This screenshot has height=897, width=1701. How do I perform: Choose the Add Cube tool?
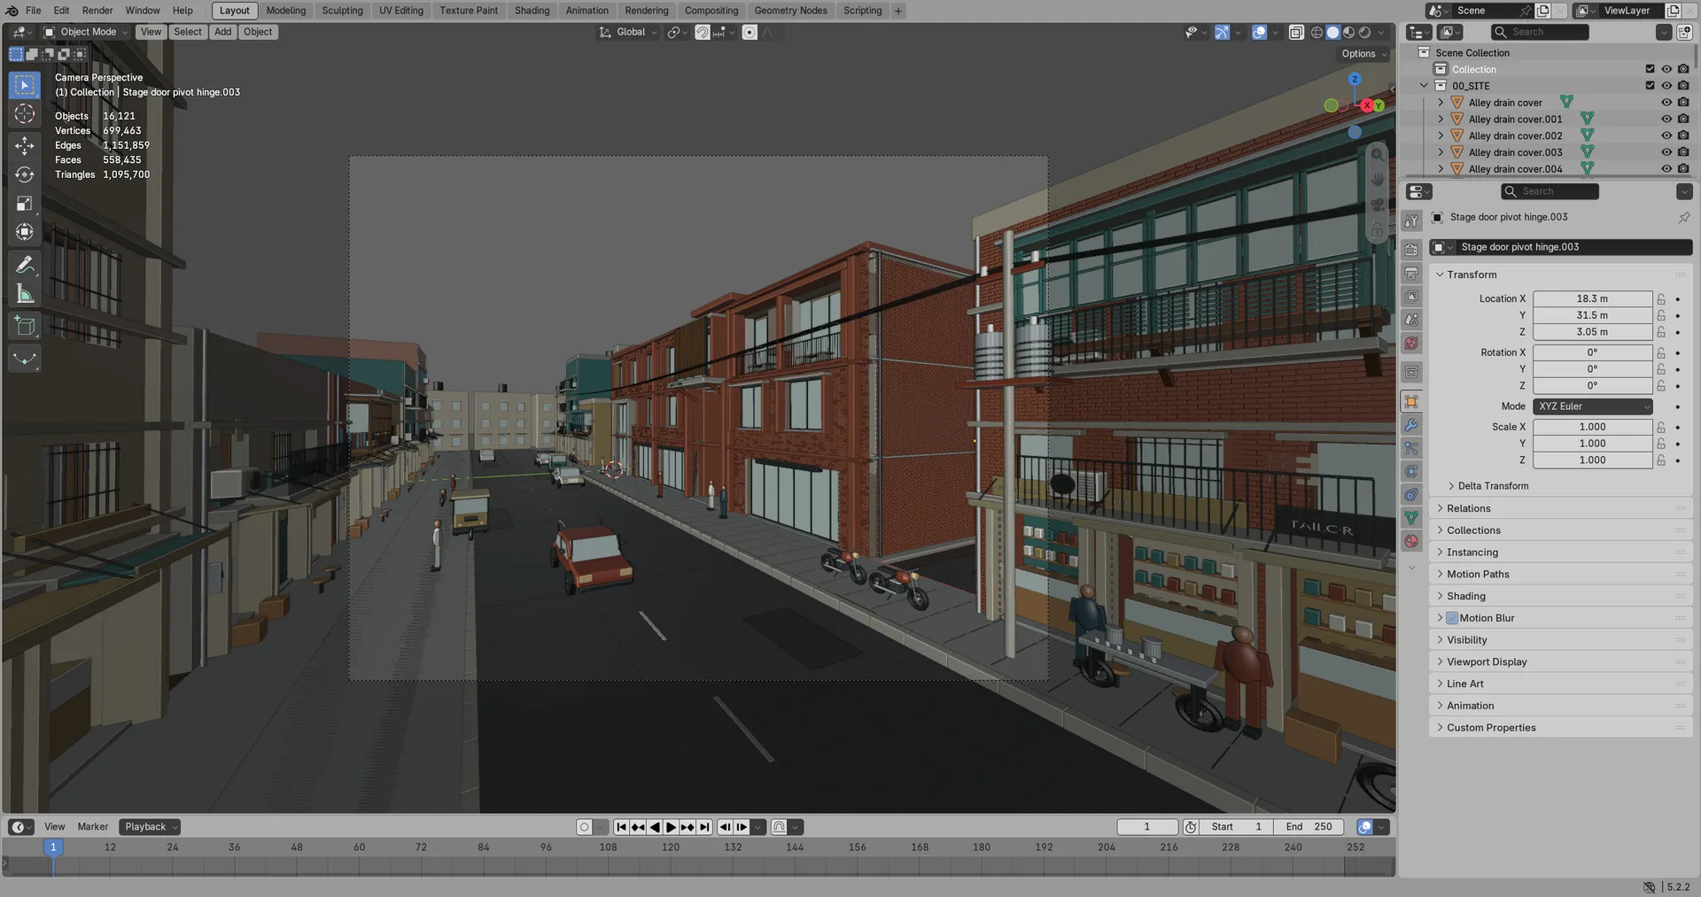click(25, 326)
